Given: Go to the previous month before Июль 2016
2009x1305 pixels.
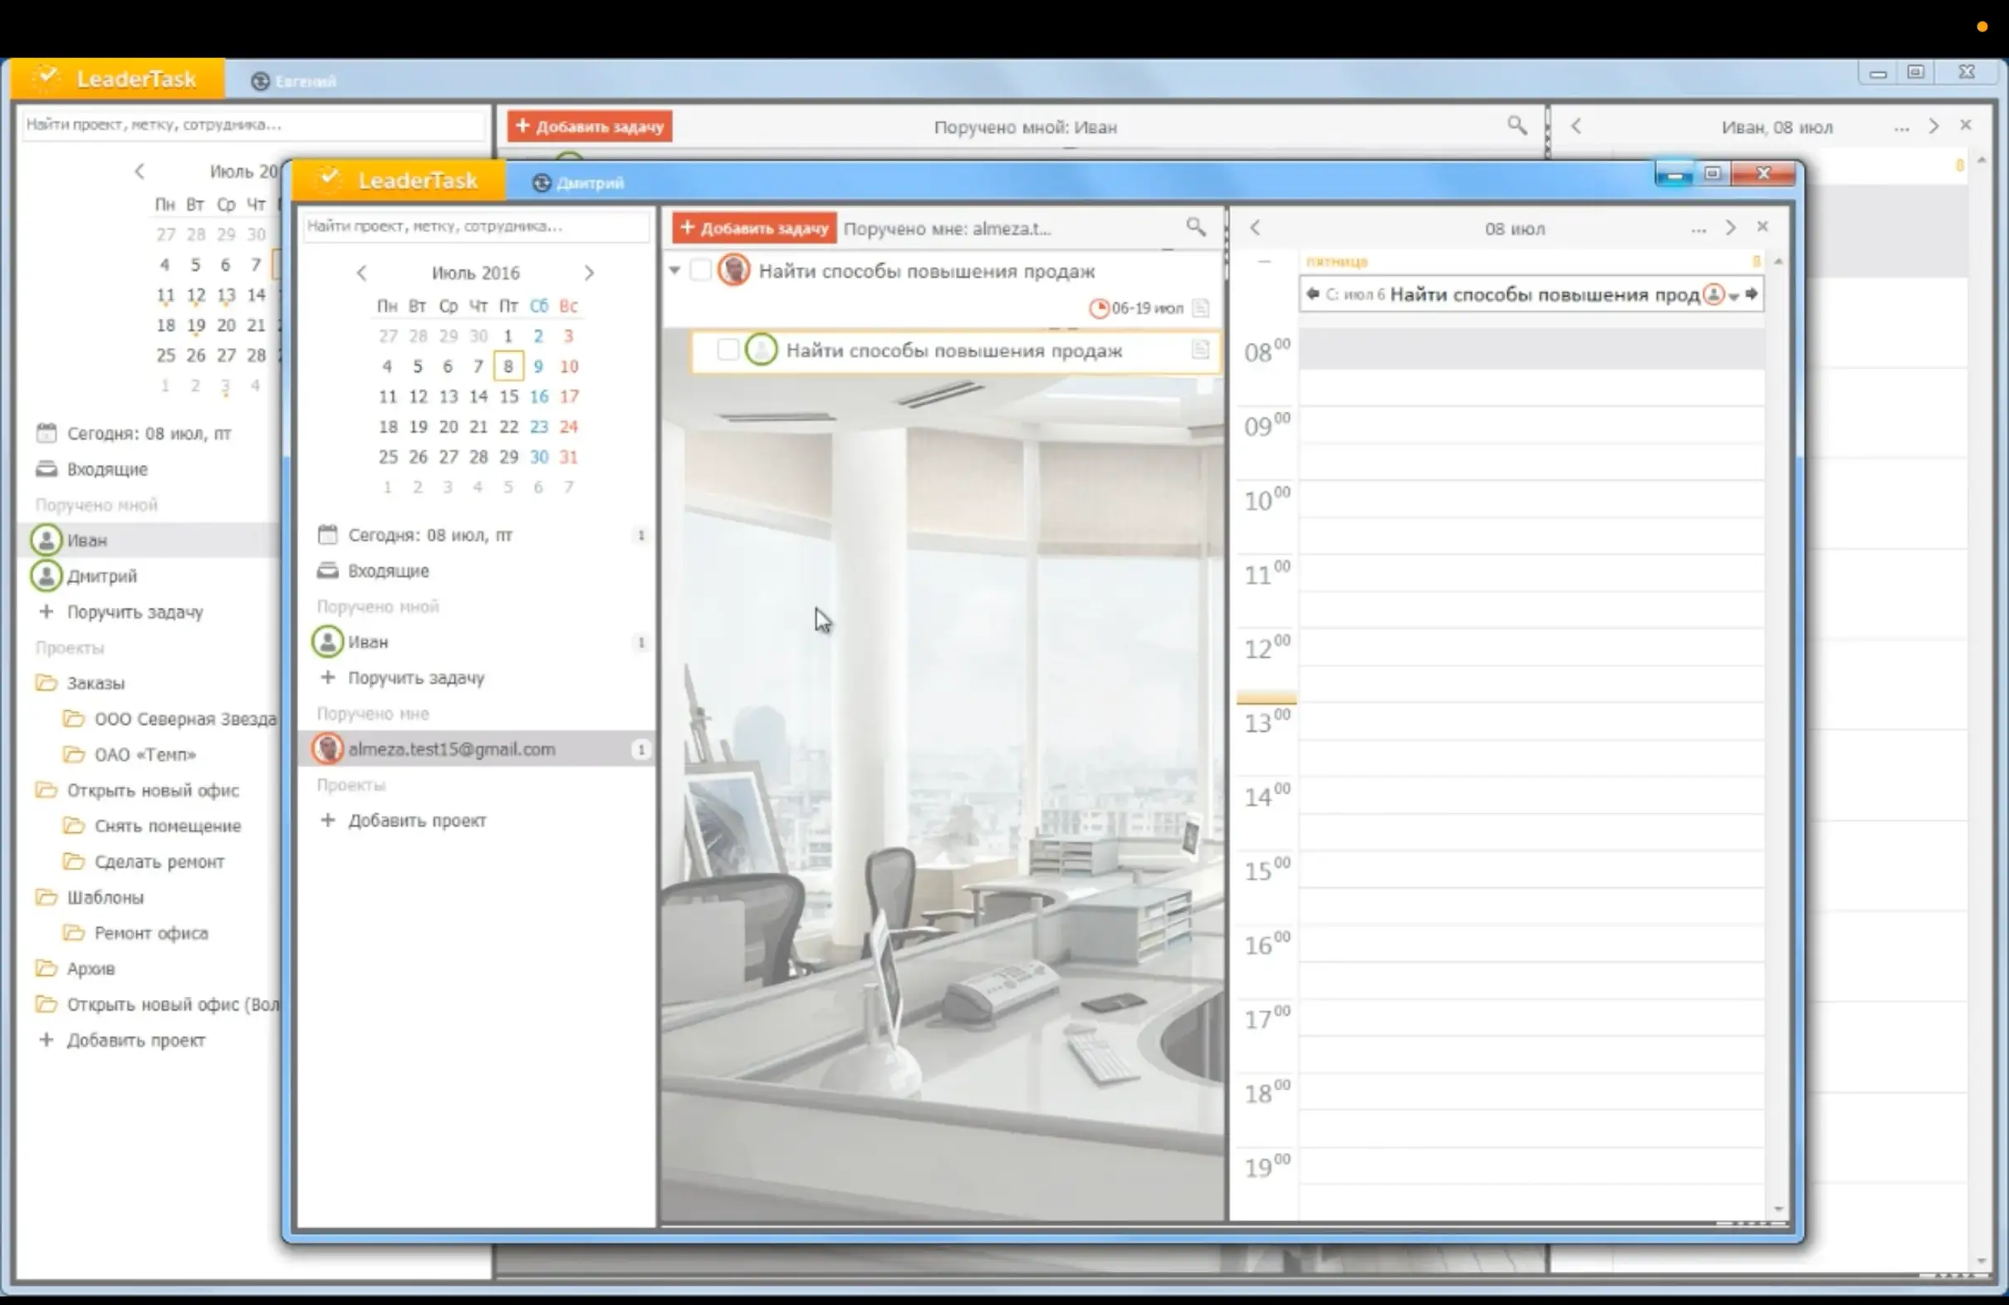Looking at the screenshot, I should click(362, 272).
